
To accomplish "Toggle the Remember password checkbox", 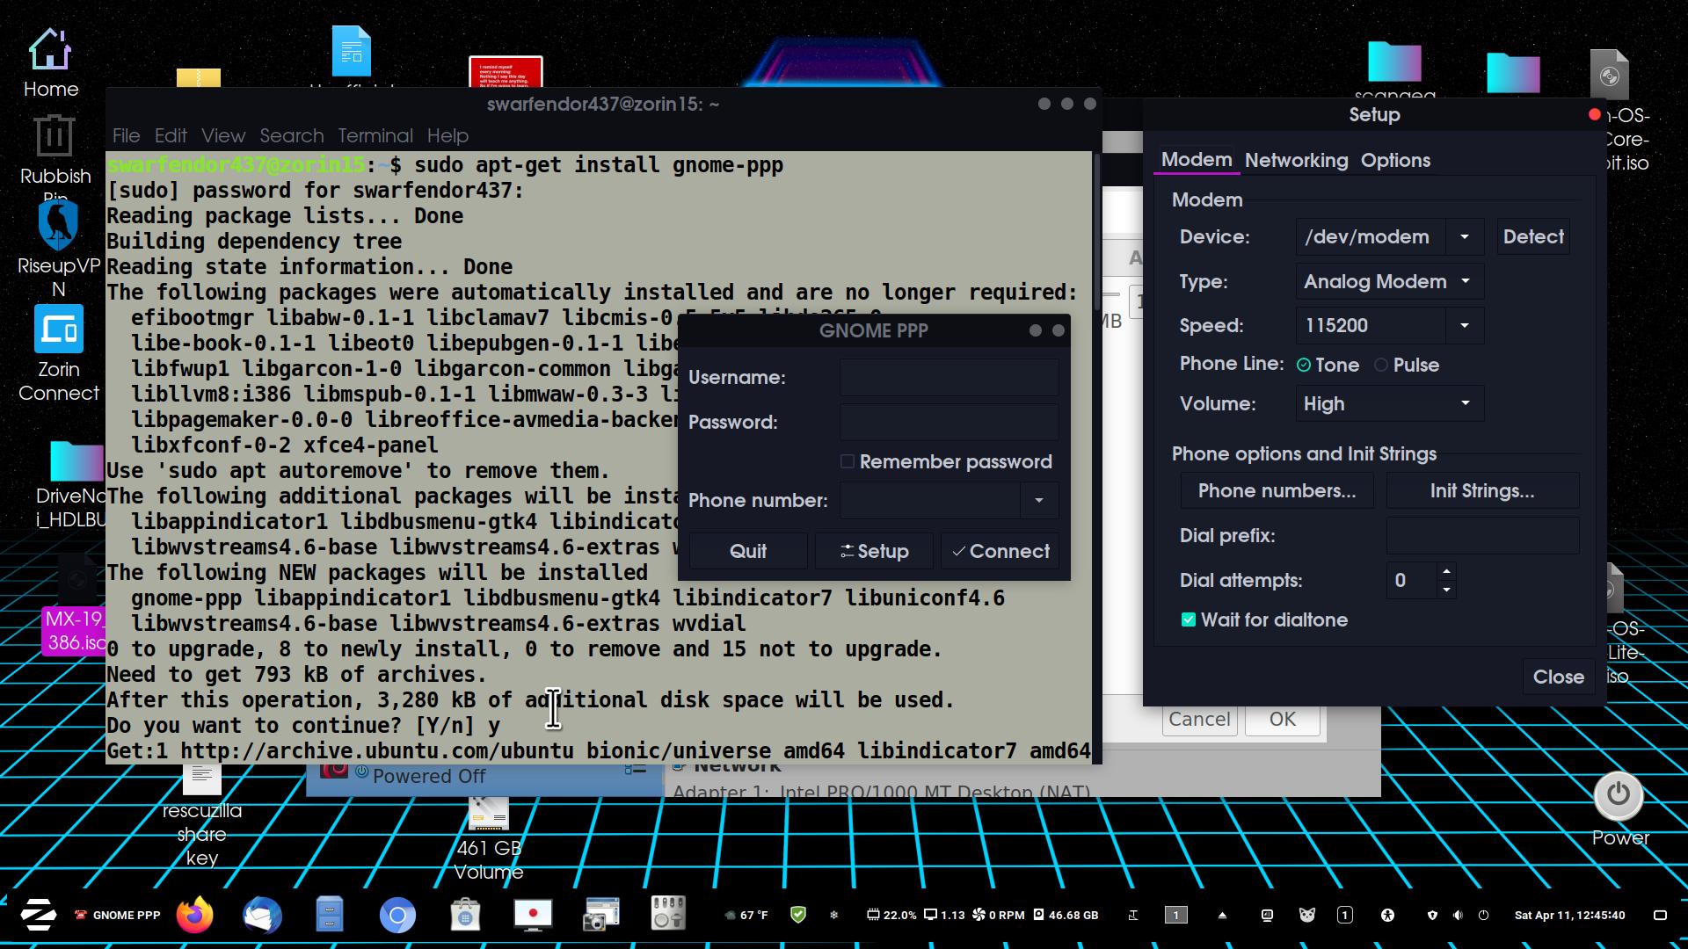I will pos(848,461).
